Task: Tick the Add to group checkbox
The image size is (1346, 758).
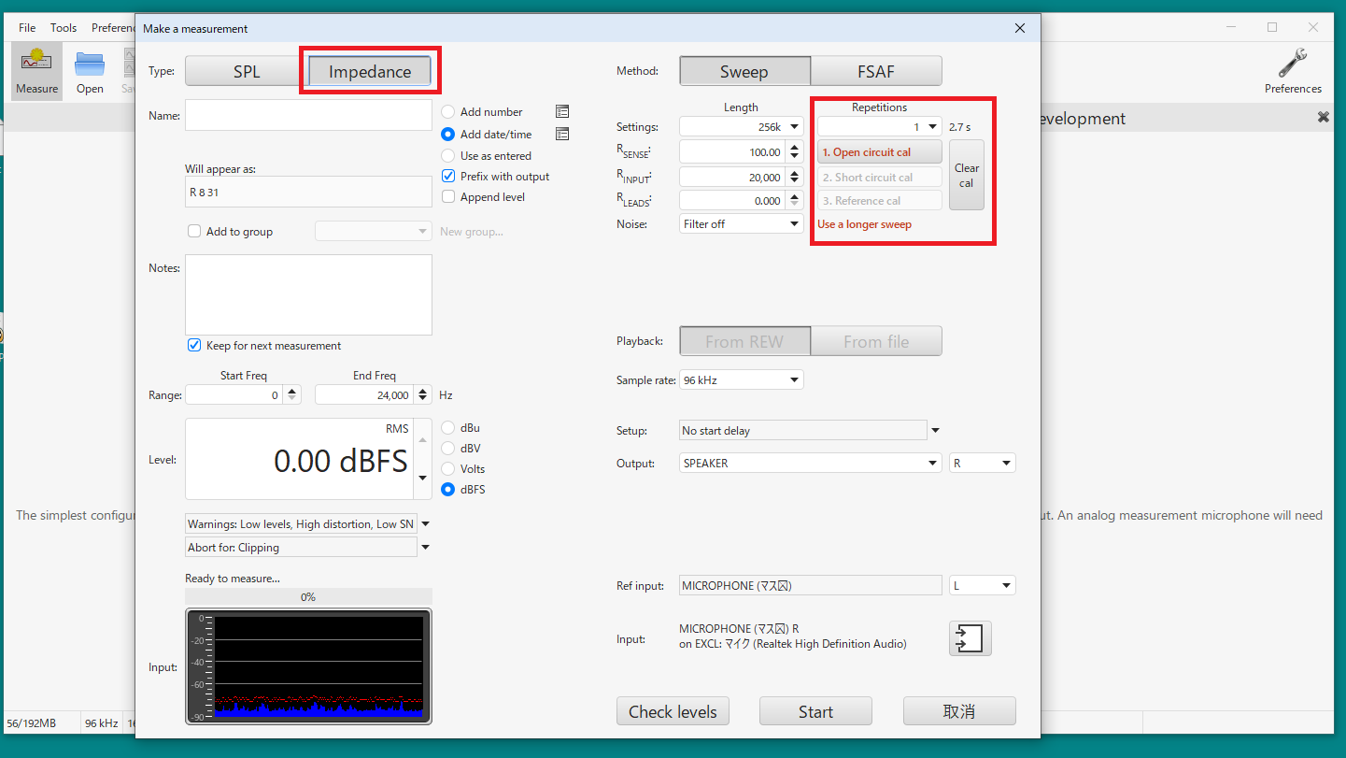Action: pyautogui.click(x=194, y=231)
